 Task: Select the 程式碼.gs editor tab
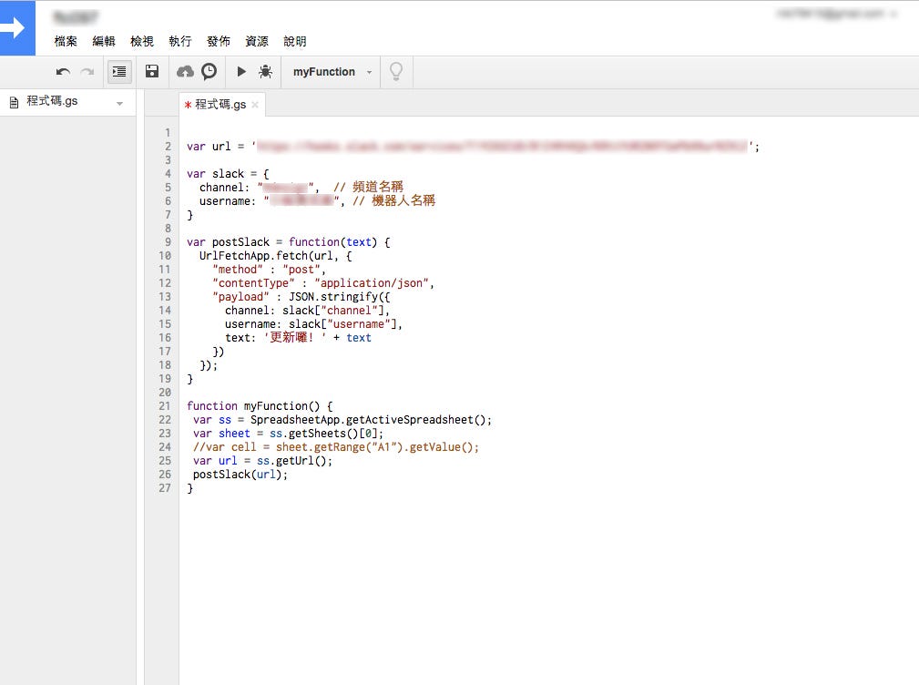[220, 105]
